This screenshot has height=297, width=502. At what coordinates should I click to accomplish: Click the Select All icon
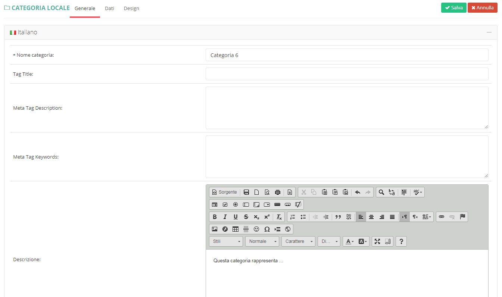(x=404, y=192)
